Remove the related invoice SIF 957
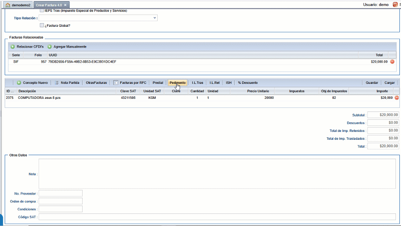Image resolution: width=401 pixels, height=226 pixels. (x=392, y=62)
